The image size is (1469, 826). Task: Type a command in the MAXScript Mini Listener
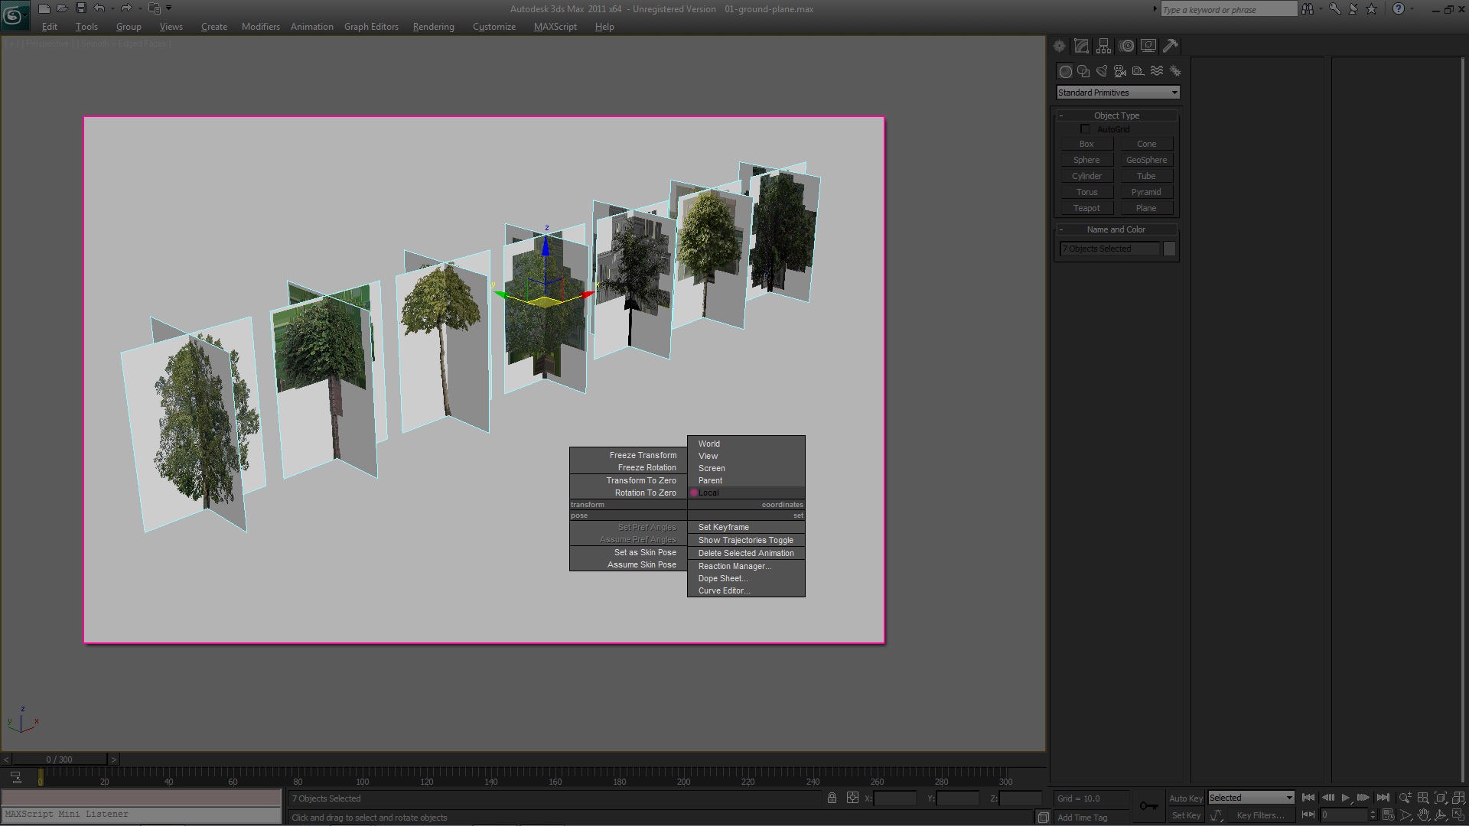pos(142,814)
